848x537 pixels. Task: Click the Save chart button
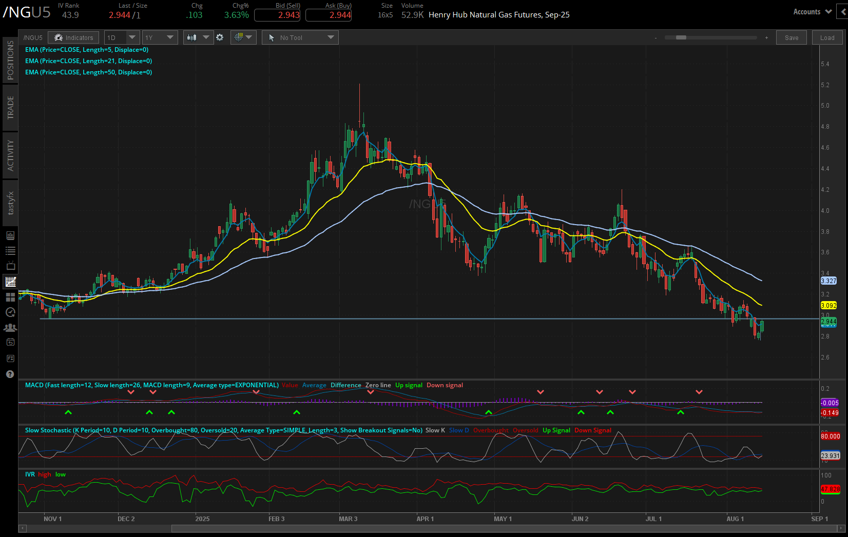[791, 37]
